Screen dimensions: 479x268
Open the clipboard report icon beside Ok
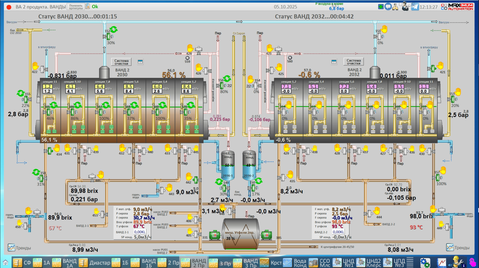coord(88,6)
